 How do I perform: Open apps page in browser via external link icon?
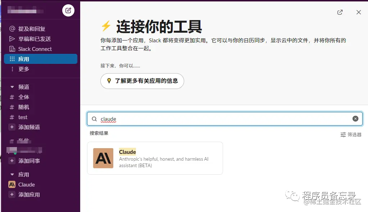coord(340,12)
